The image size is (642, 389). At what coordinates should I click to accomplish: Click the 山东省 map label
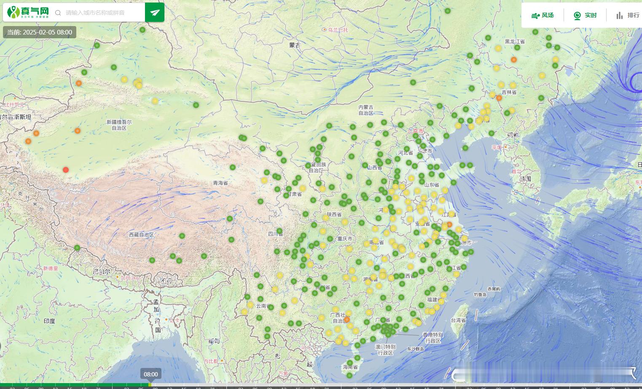point(432,185)
